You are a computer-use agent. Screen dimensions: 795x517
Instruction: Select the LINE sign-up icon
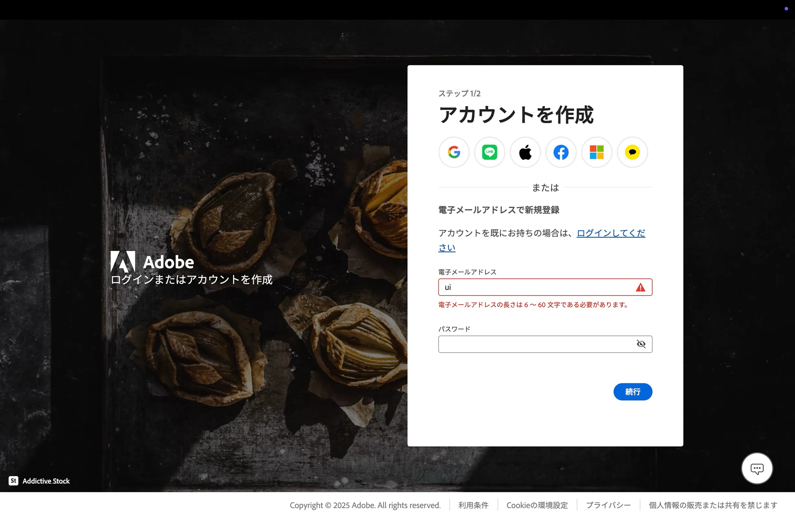coord(489,152)
